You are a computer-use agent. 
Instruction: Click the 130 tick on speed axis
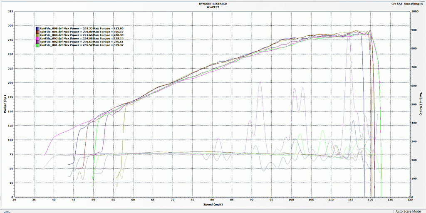409,200
